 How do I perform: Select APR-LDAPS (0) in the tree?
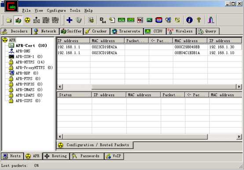29,95
